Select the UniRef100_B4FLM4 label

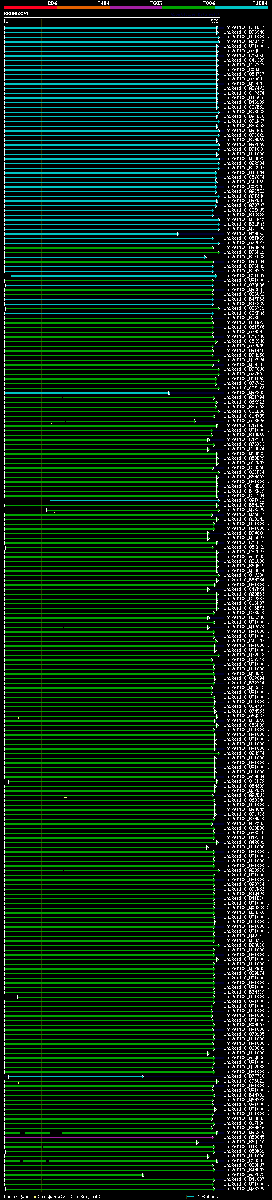244,173
